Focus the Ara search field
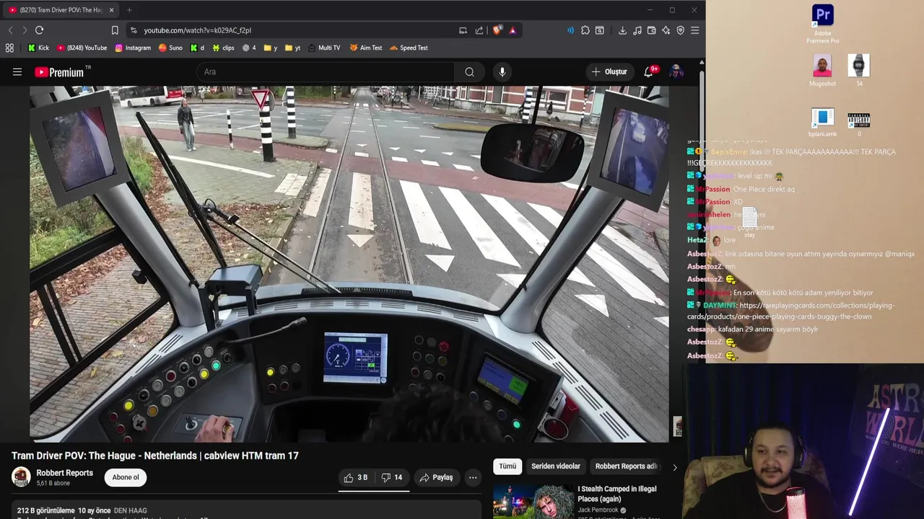Screen dimensions: 924x519 325,72
